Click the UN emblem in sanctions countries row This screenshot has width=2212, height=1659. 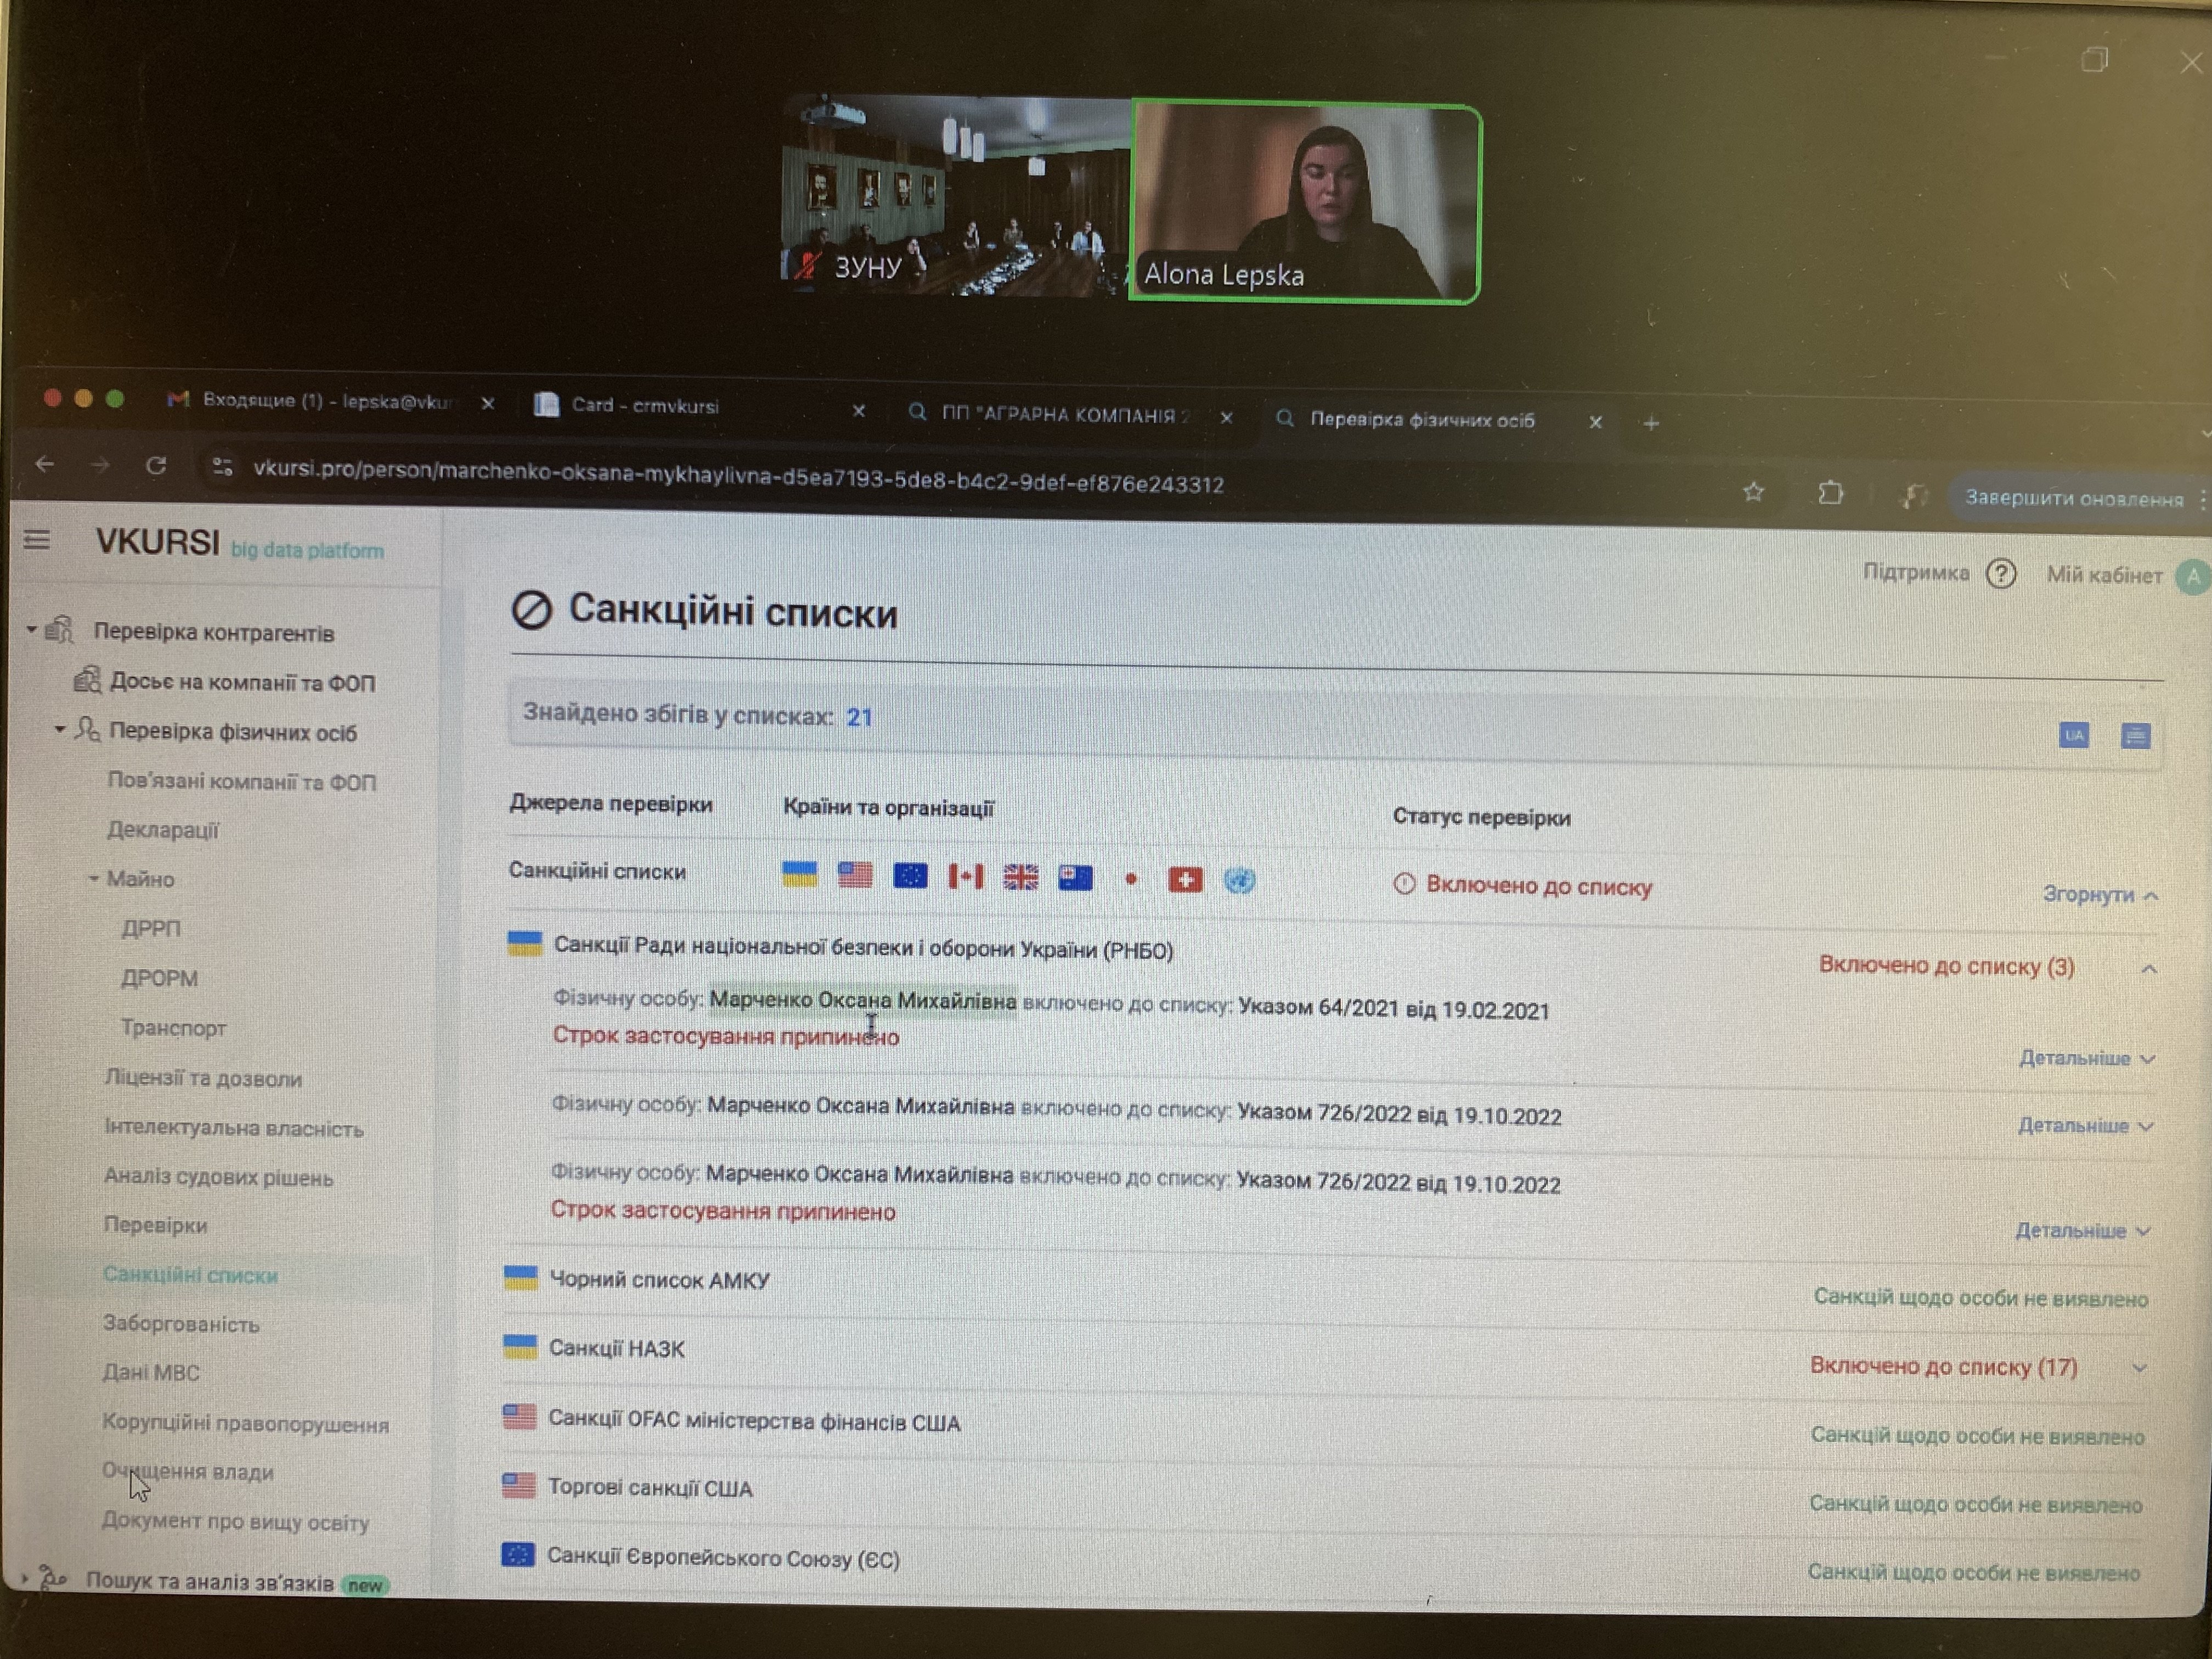(1239, 880)
